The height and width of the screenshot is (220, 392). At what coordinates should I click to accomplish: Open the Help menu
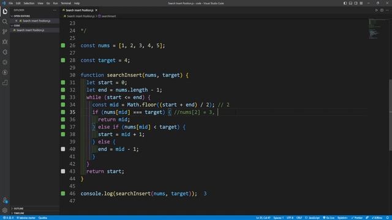(77, 3)
